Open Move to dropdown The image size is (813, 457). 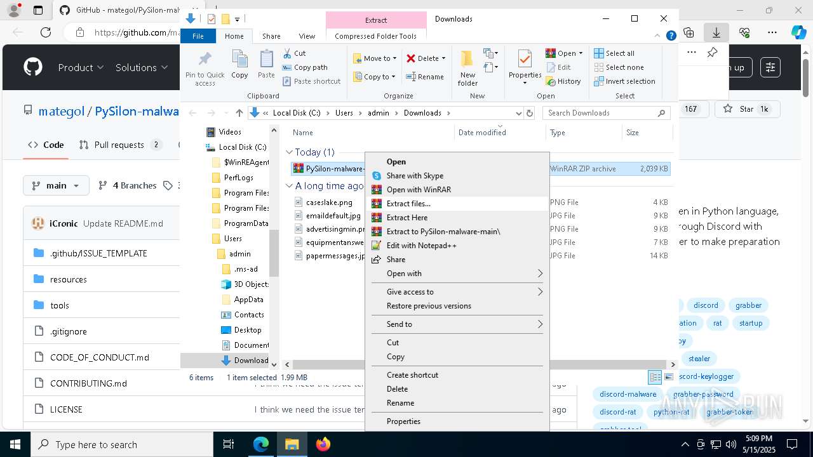coord(375,58)
